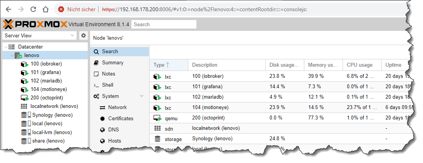
Task: Open the Certificates menu item
Action: [x=119, y=119]
